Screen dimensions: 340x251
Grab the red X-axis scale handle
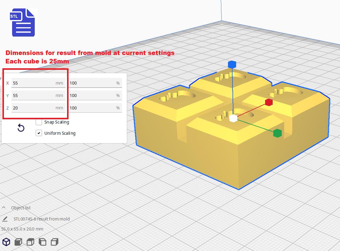[269, 102]
